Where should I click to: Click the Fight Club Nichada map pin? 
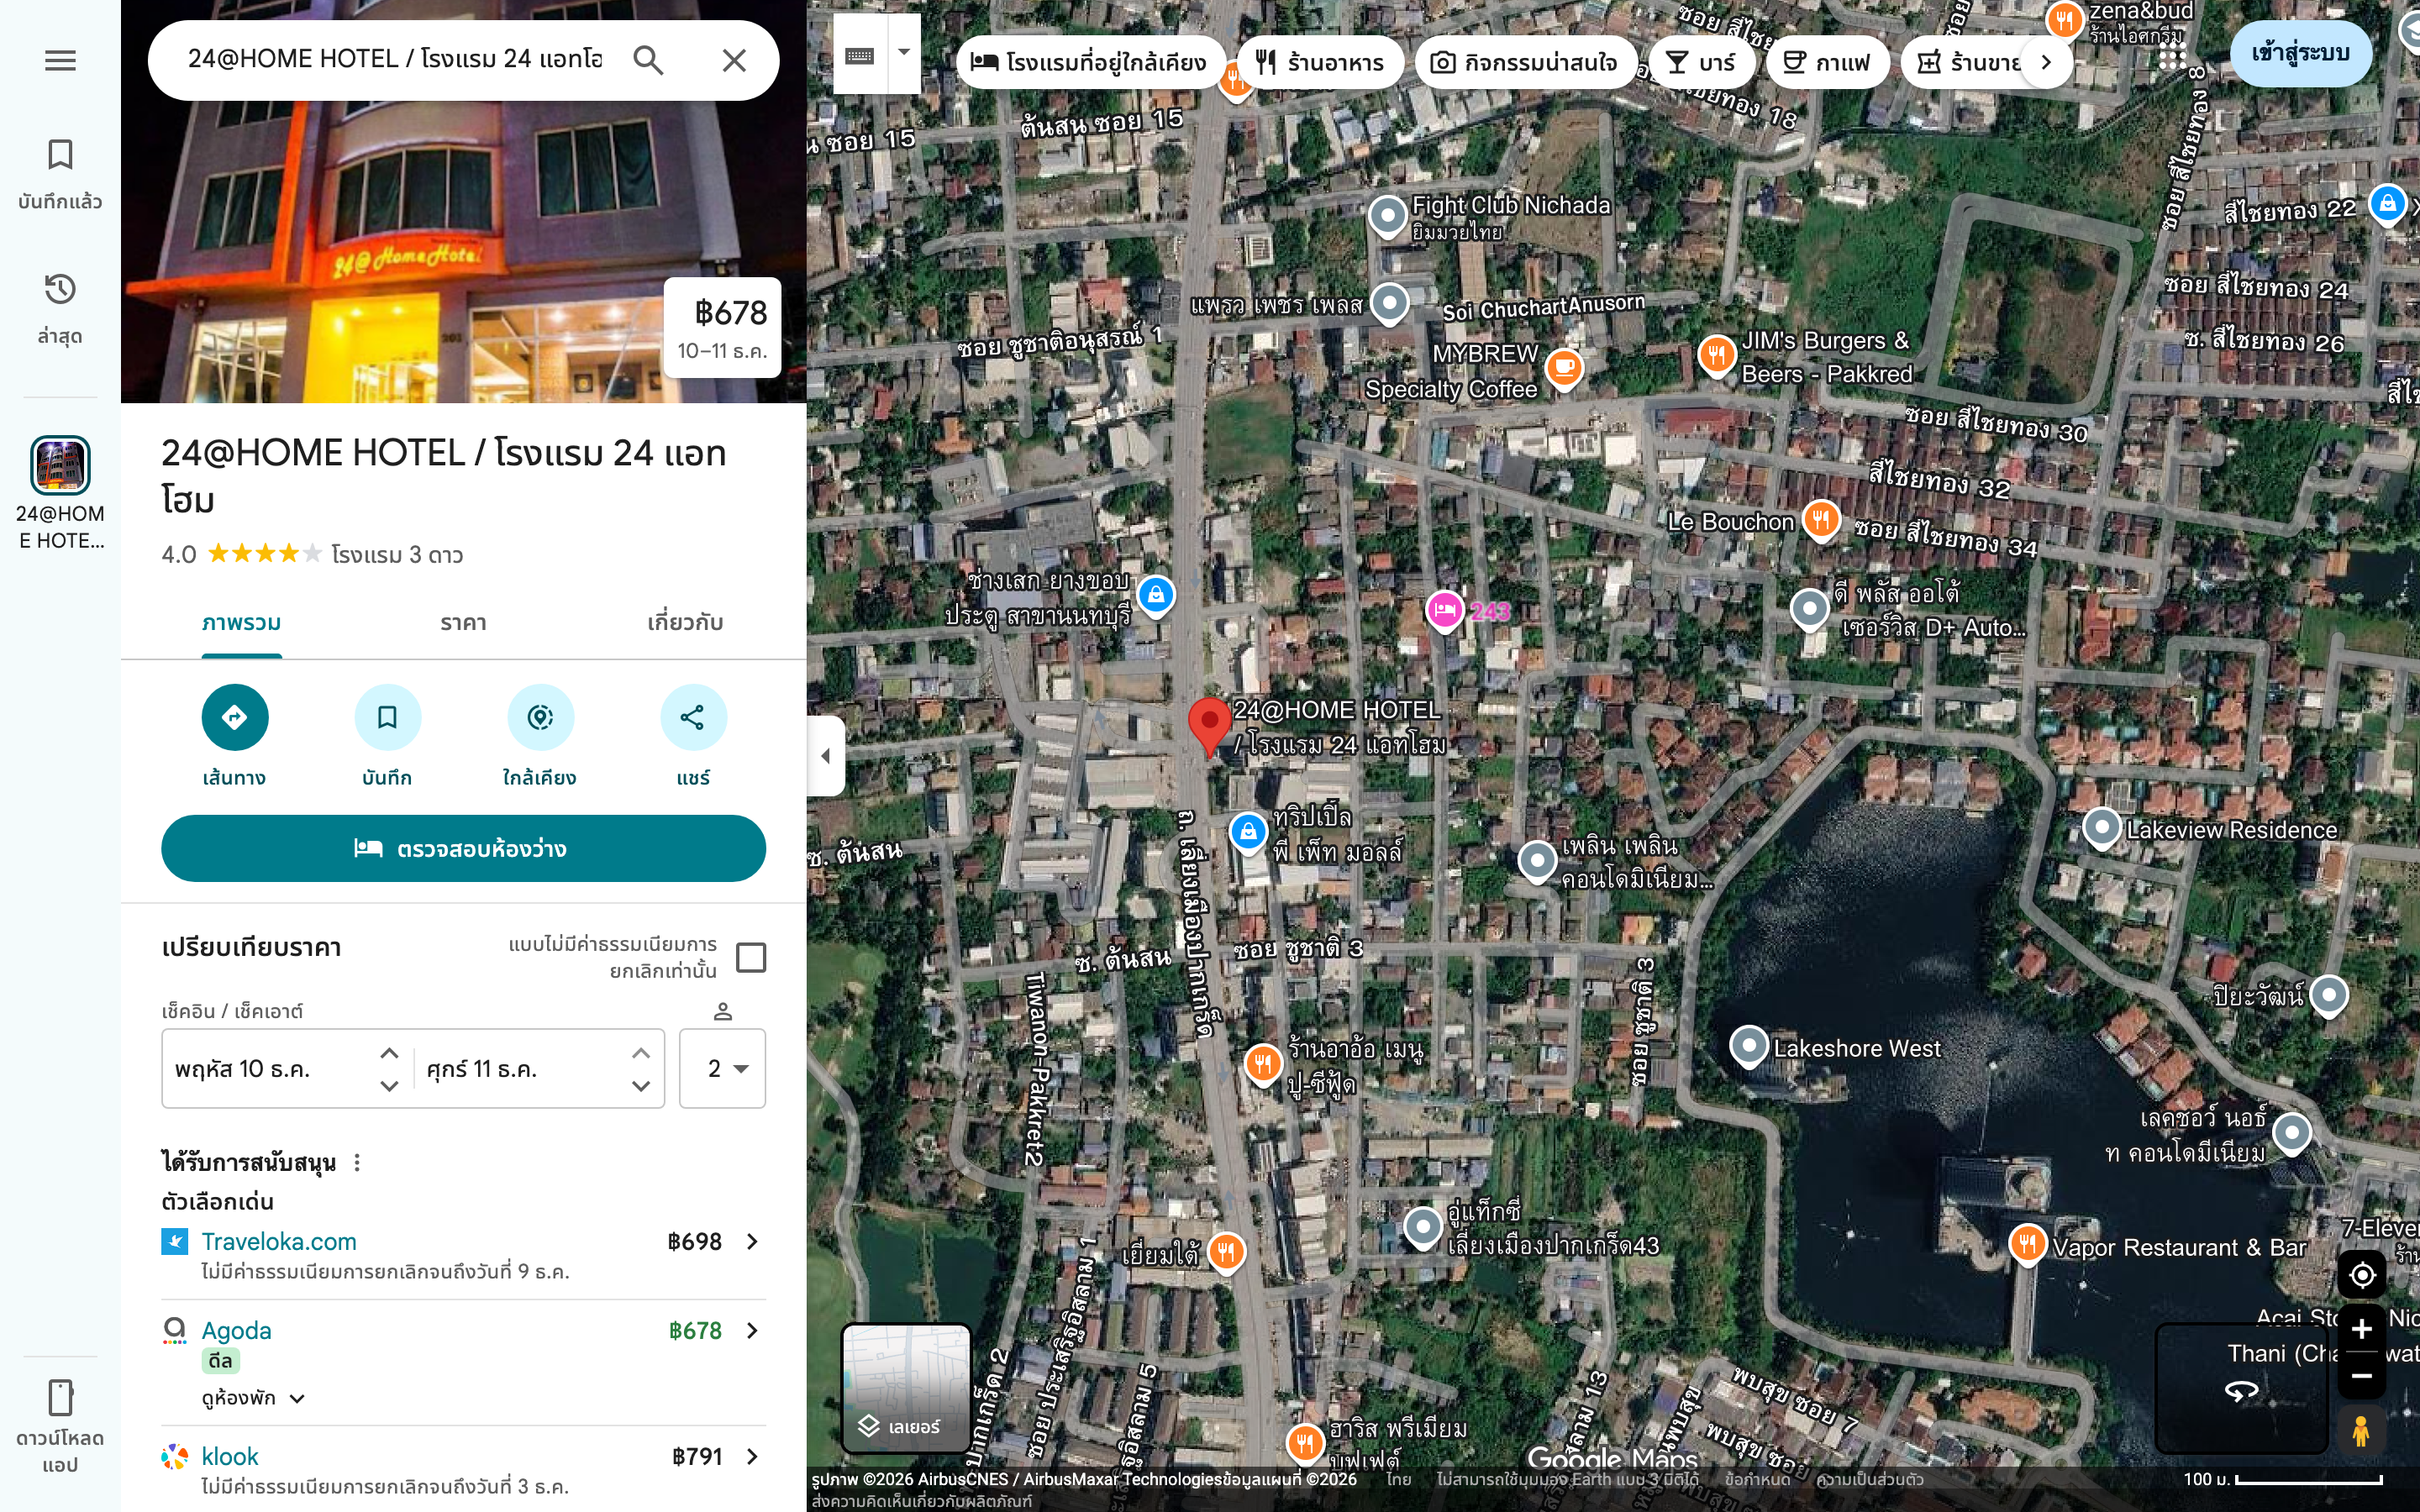[1388, 216]
